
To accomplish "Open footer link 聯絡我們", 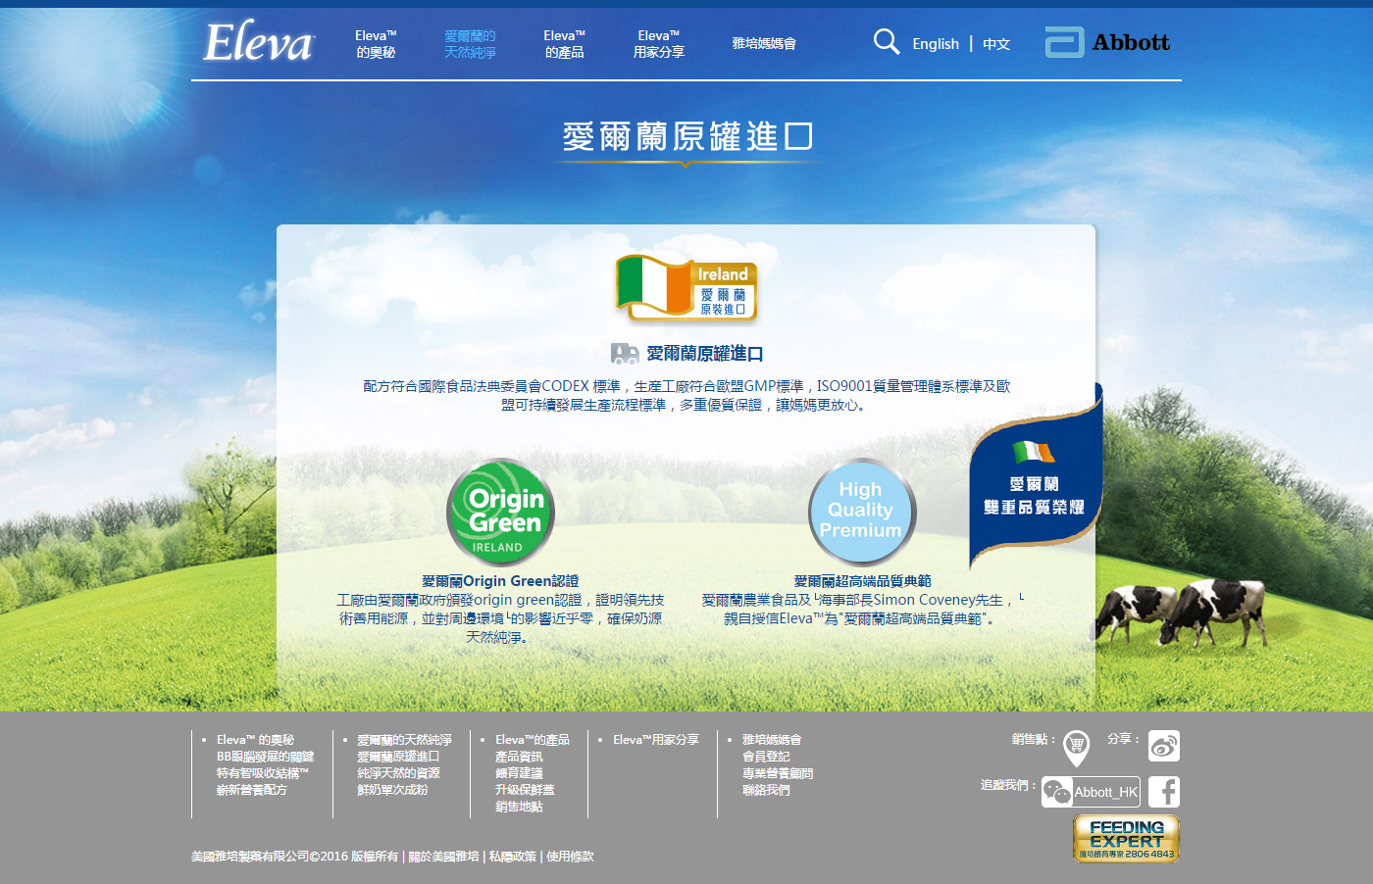I will click(x=766, y=790).
